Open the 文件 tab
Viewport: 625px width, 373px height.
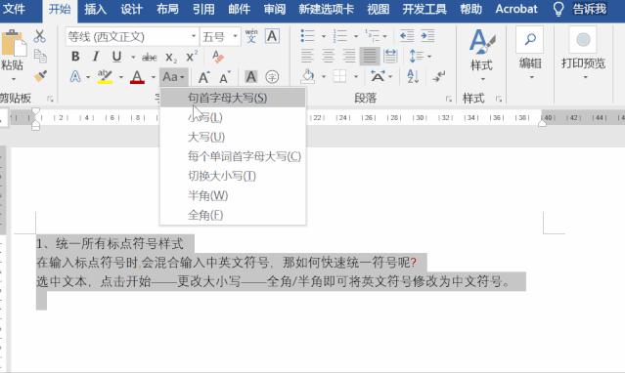point(14,9)
